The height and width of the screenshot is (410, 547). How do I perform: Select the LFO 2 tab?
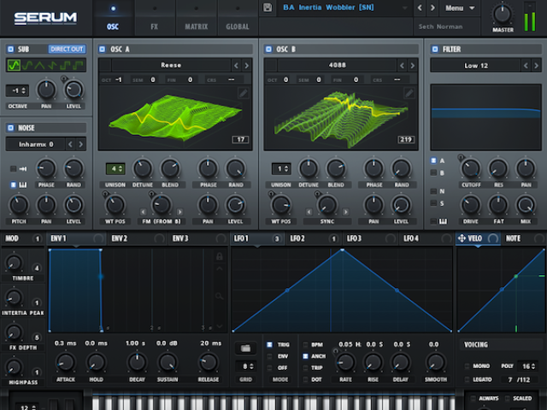[314, 238]
